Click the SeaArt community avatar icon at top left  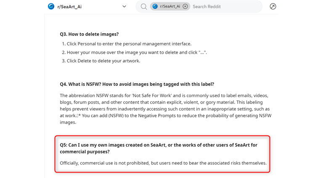coord(51,6)
